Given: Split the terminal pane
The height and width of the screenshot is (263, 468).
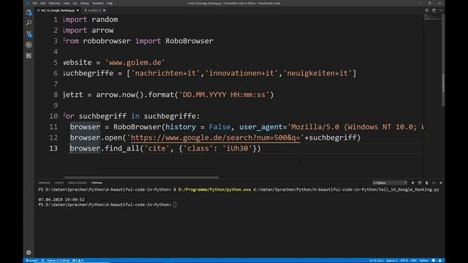Looking at the screenshot, I should click(420, 183).
